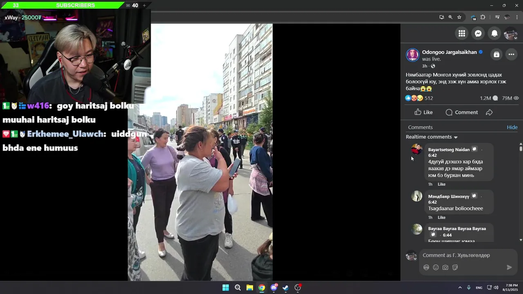Send the comment with the arrow button
This screenshot has height=294, width=523.
tap(509, 267)
